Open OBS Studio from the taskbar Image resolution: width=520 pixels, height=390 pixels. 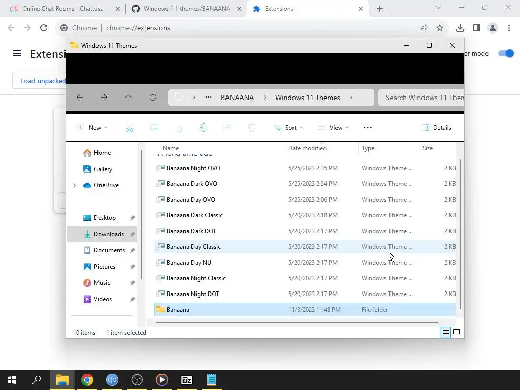137,380
